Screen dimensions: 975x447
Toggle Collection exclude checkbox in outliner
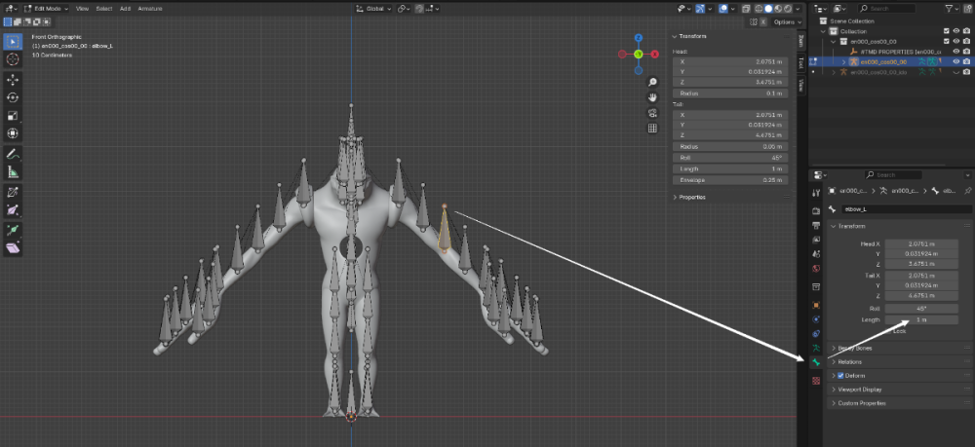pyautogui.click(x=947, y=31)
